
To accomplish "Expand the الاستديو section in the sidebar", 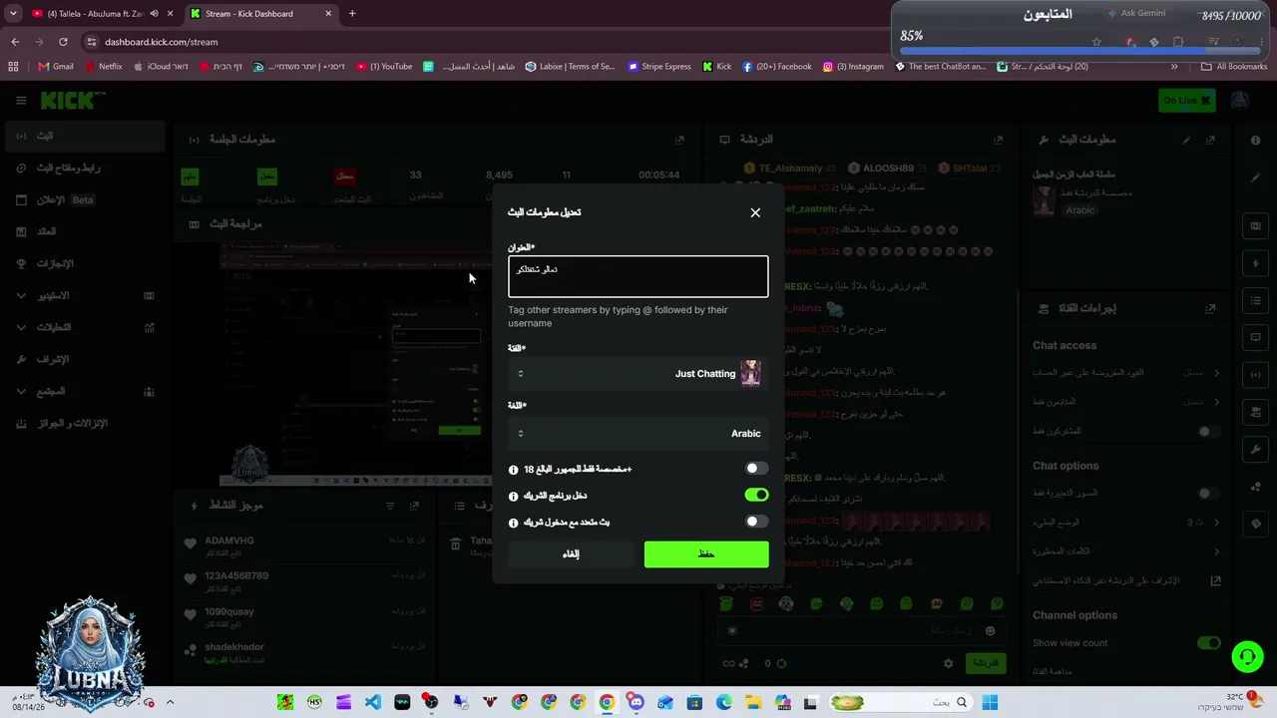I will pos(85,296).
